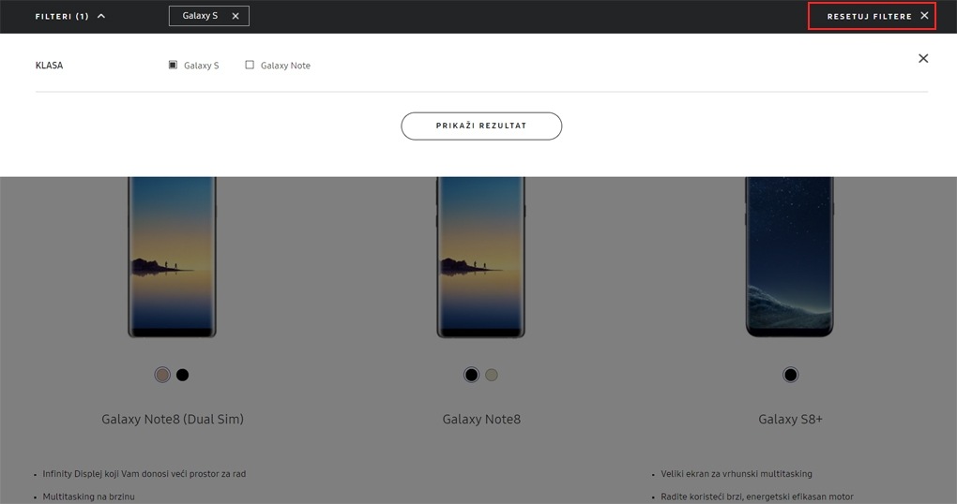Click the Galaxy S8+ phone image
This screenshot has width=957, height=504.
pyautogui.click(x=789, y=258)
